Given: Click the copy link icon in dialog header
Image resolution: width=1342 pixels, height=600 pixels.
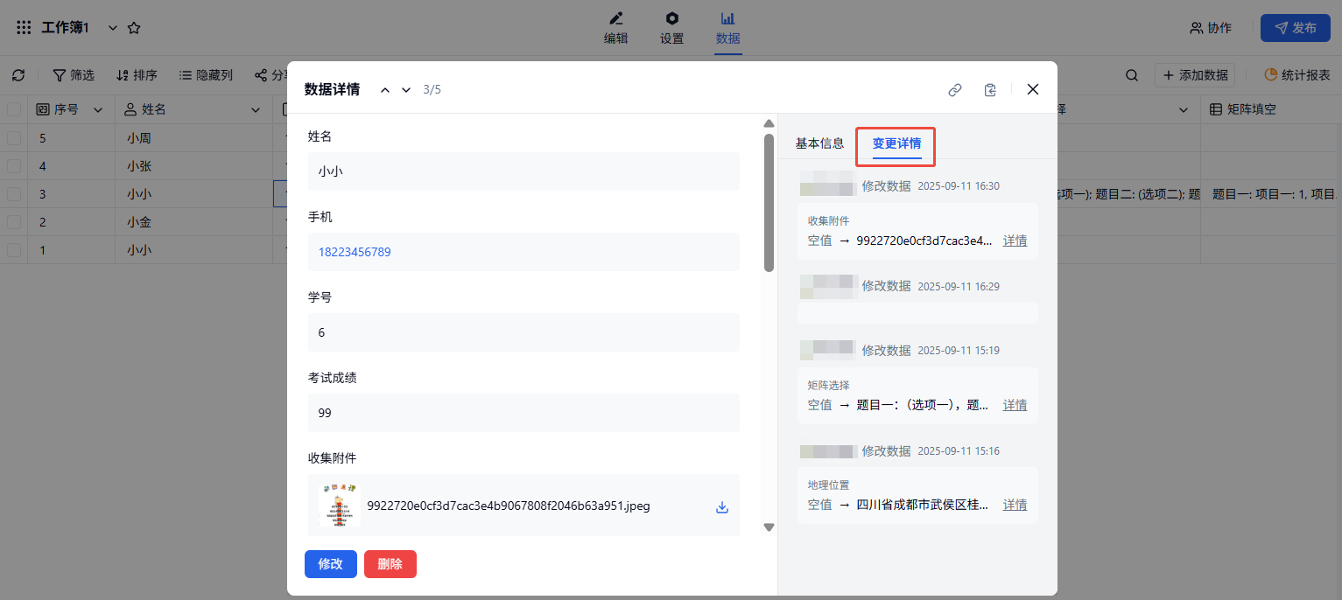Looking at the screenshot, I should pos(955,89).
